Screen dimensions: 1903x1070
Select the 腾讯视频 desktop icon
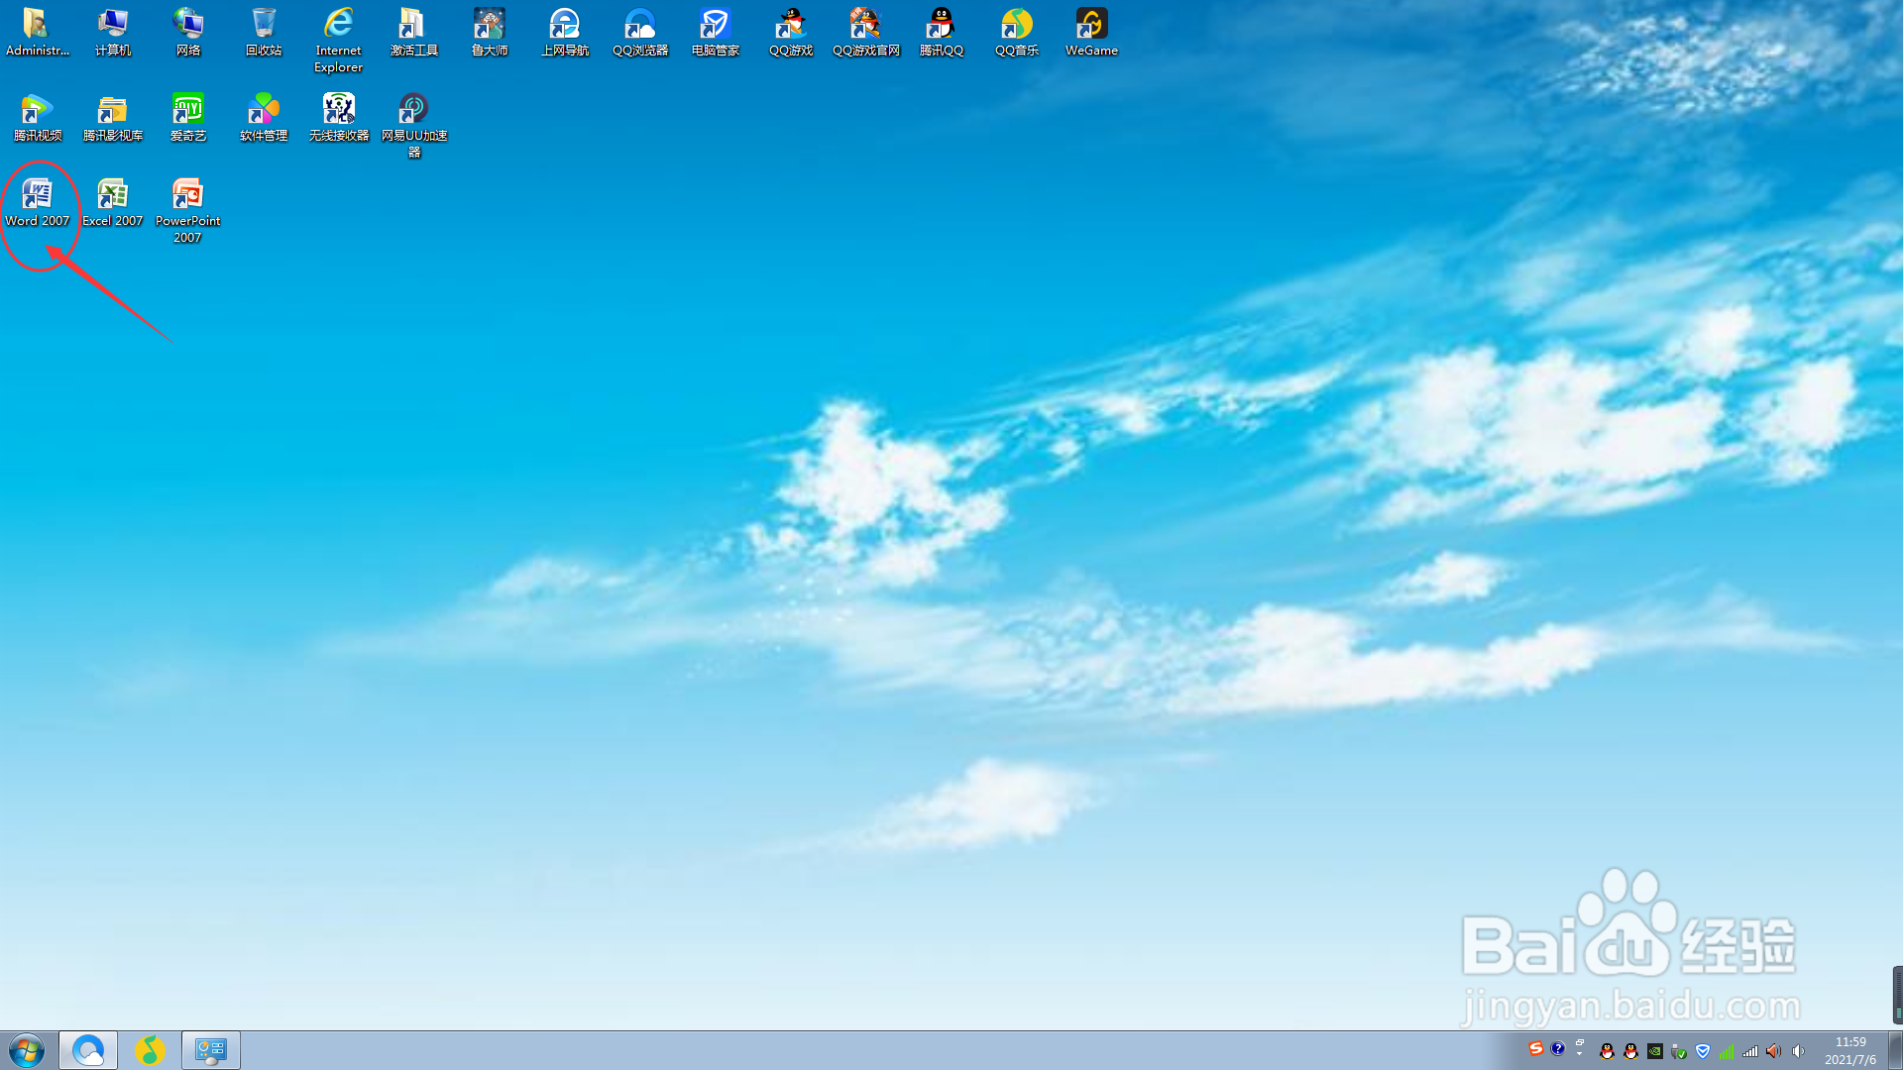[x=37, y=110]
